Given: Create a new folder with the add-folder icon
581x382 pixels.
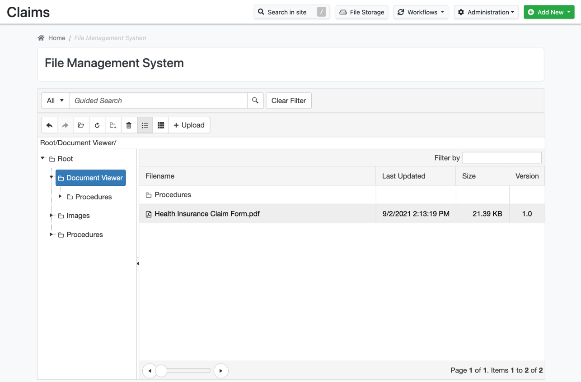Looking at the screenshot, I should (113, 125).
